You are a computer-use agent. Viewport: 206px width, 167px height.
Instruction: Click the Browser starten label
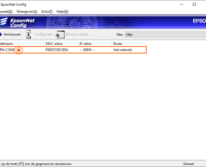77,34
